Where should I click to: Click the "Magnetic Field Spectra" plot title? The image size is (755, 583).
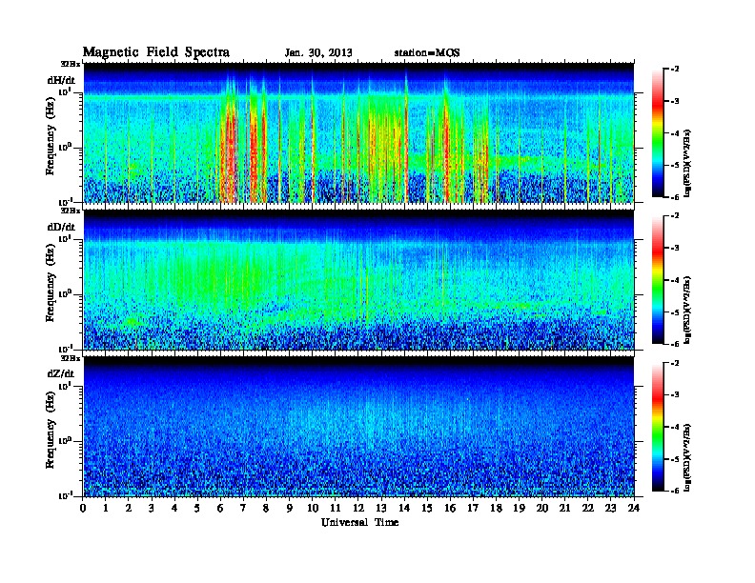tap(156, 52)
